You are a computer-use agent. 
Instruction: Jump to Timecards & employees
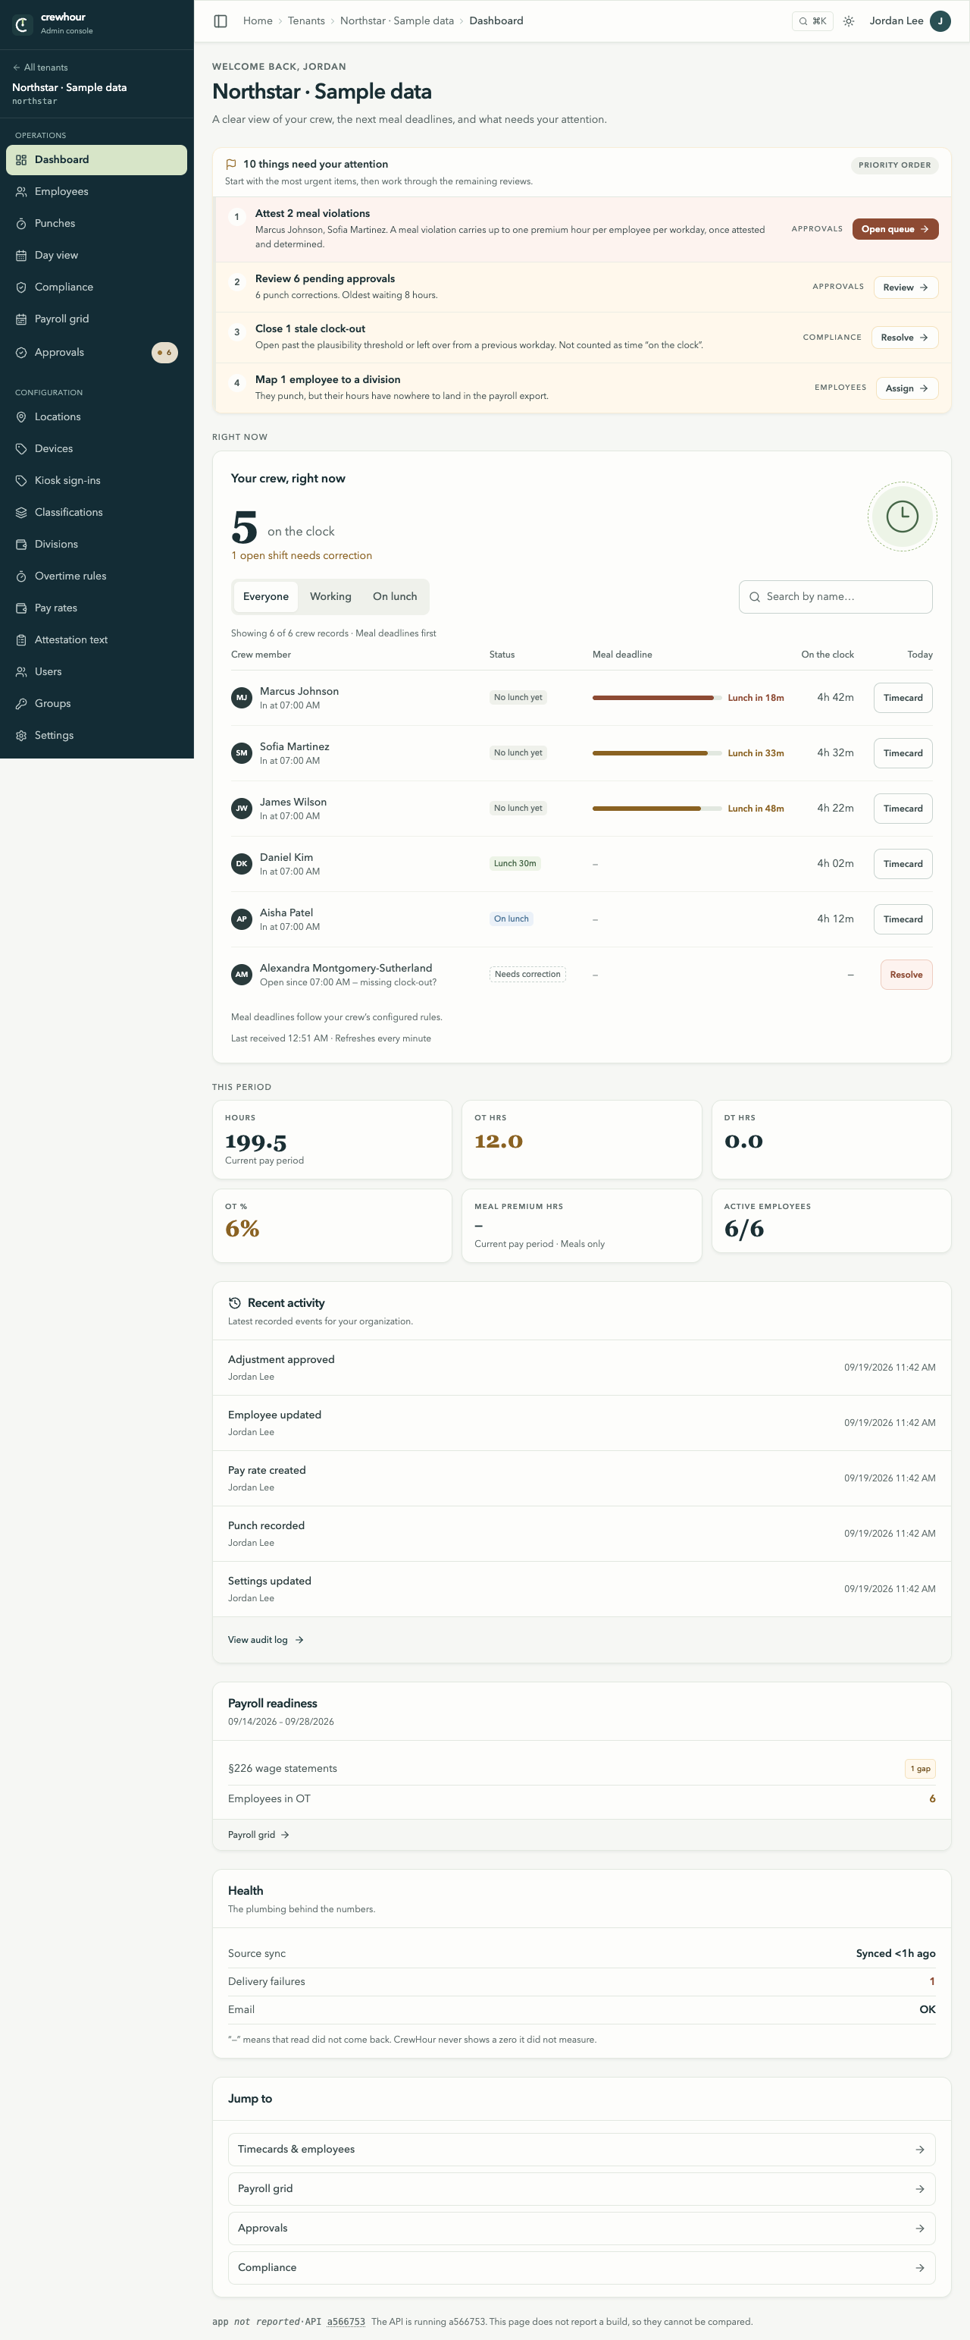click(x=582, y=2150)
